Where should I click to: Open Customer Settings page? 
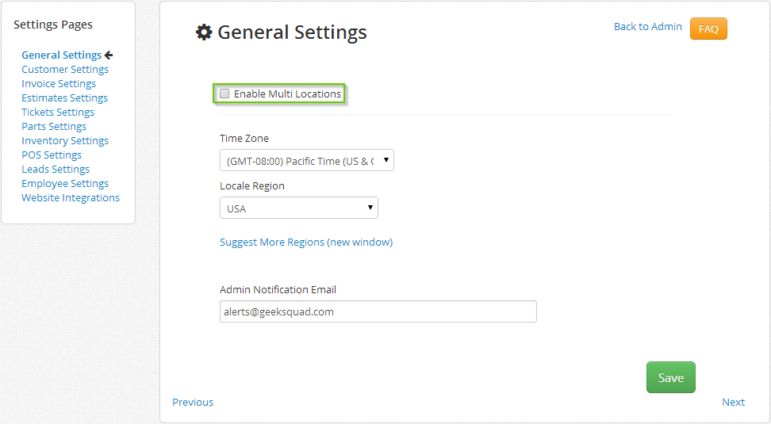[x=65, y=69]
